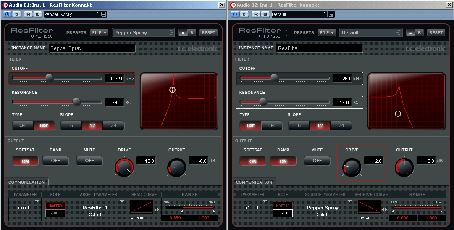Click cutoff value field 0.269 kHz
The width and height of the screenshot is (454, 230).
coord(342,79)
